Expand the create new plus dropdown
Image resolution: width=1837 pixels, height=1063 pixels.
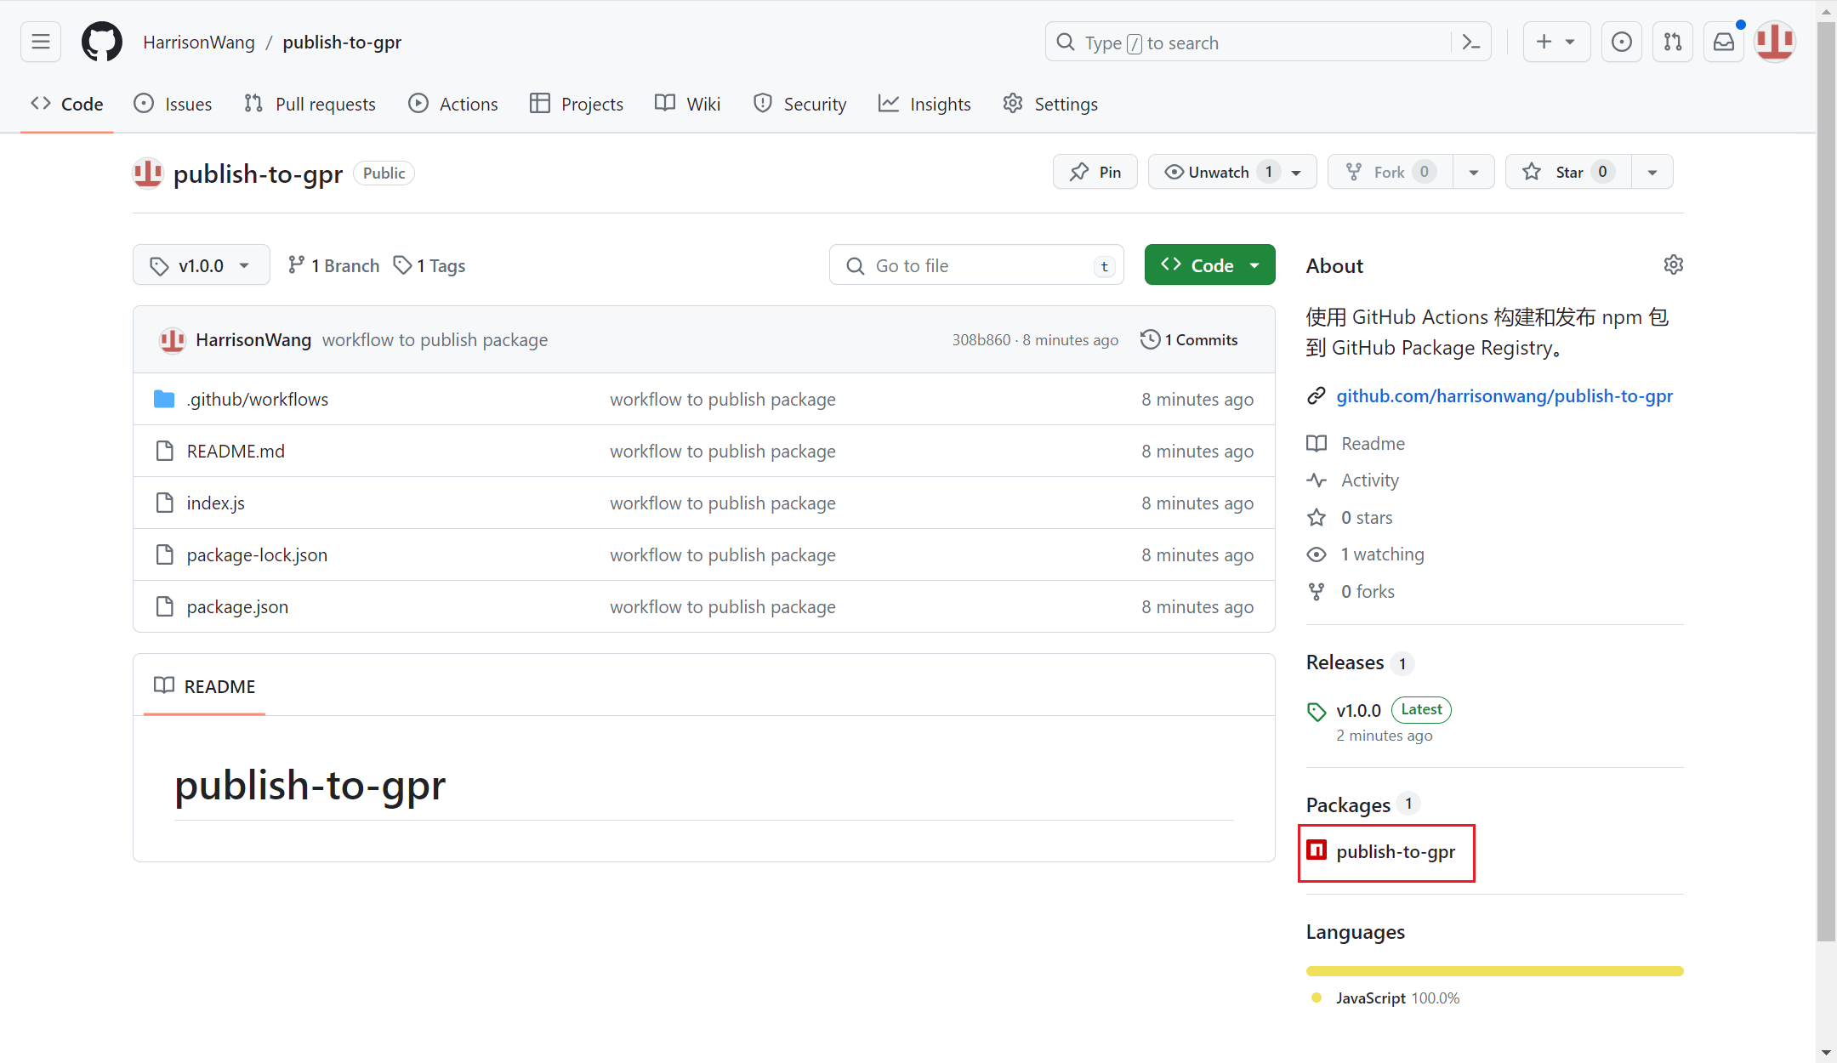pyautogui.click(x=1555, y=42)
